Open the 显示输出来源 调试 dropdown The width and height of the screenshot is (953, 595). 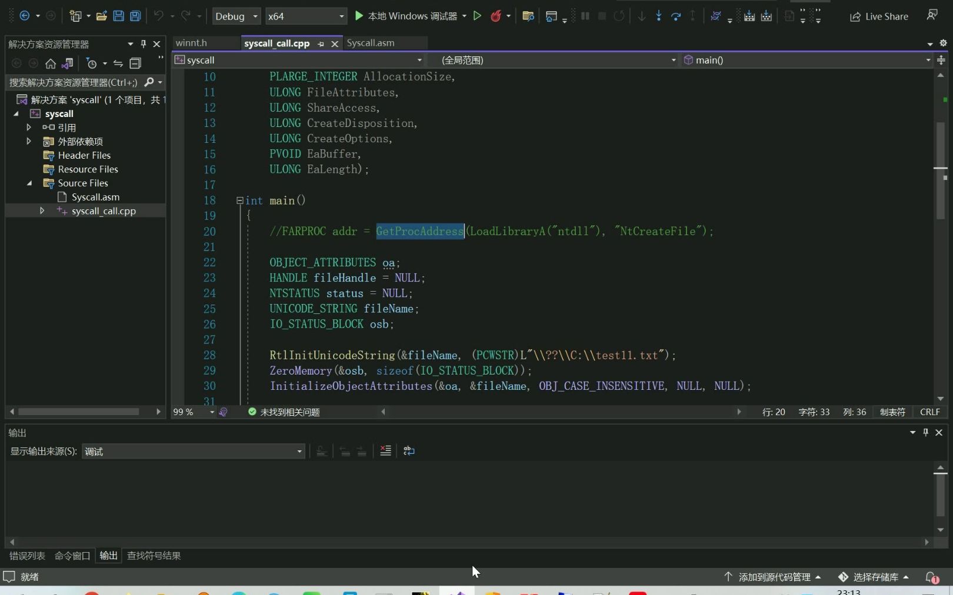coord(194,451)
